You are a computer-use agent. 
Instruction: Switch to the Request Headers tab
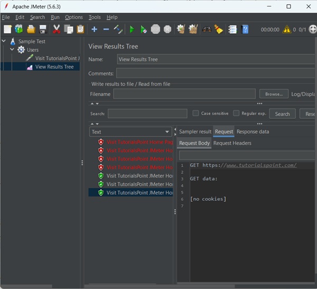click(x=232, y=143)
